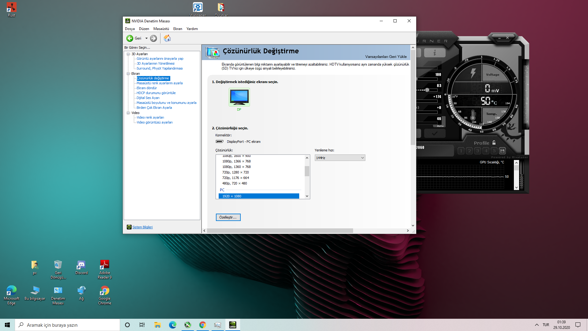Collapse the 3D Ayarları tree node
588x331 pixels.
(128, 54)
